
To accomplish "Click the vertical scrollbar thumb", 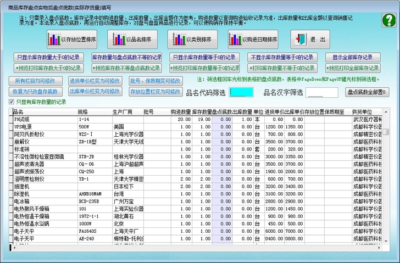I will pyautogui.click(x=386, y=132).
